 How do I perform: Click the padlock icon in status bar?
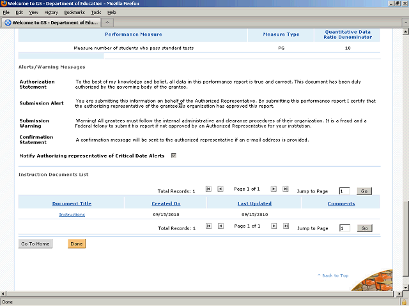pos(405,302)
